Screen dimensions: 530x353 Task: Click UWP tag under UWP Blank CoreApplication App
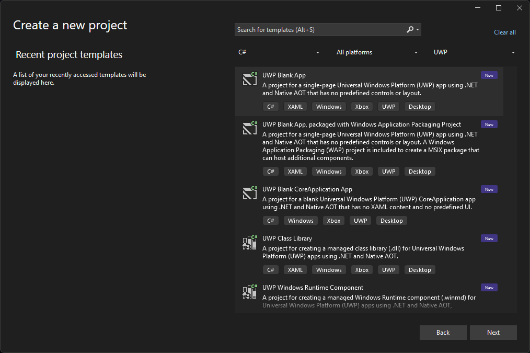click(x=360, y=221)
